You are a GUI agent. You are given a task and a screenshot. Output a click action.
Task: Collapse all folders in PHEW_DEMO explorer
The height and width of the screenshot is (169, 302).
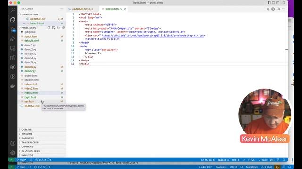coord(63,28)
